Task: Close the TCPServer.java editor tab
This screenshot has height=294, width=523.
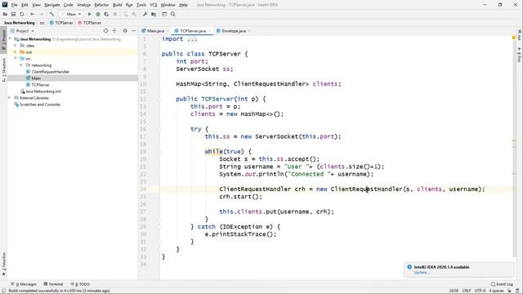Action: (x=209, y=31)
